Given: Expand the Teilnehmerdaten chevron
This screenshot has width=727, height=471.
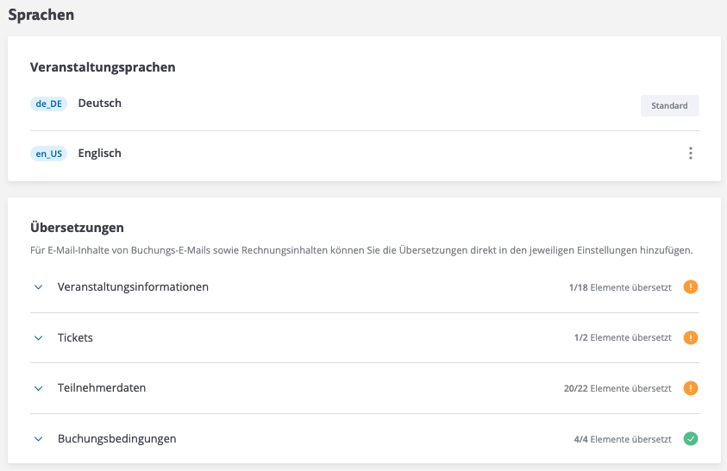Looking at the screenshot, I should 38,388.
